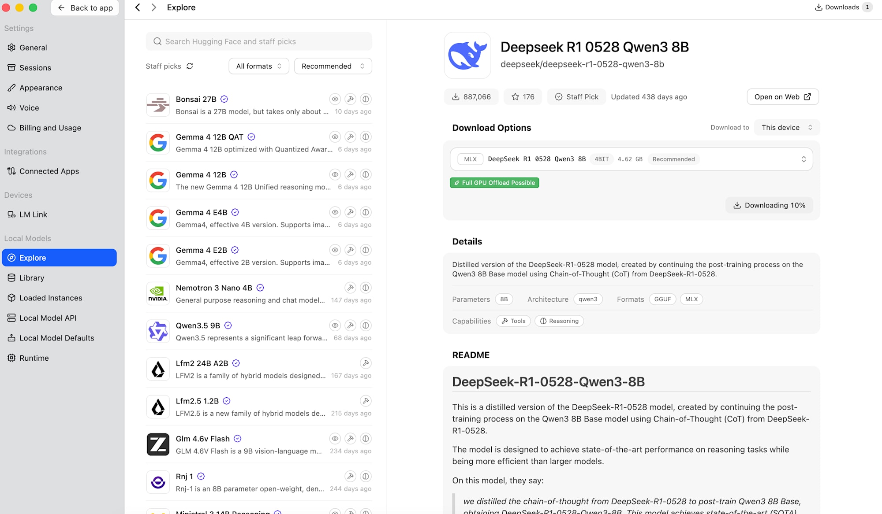
Task: Click verified badge next to Gemma 4 E2B
Action: click(235, 250)
